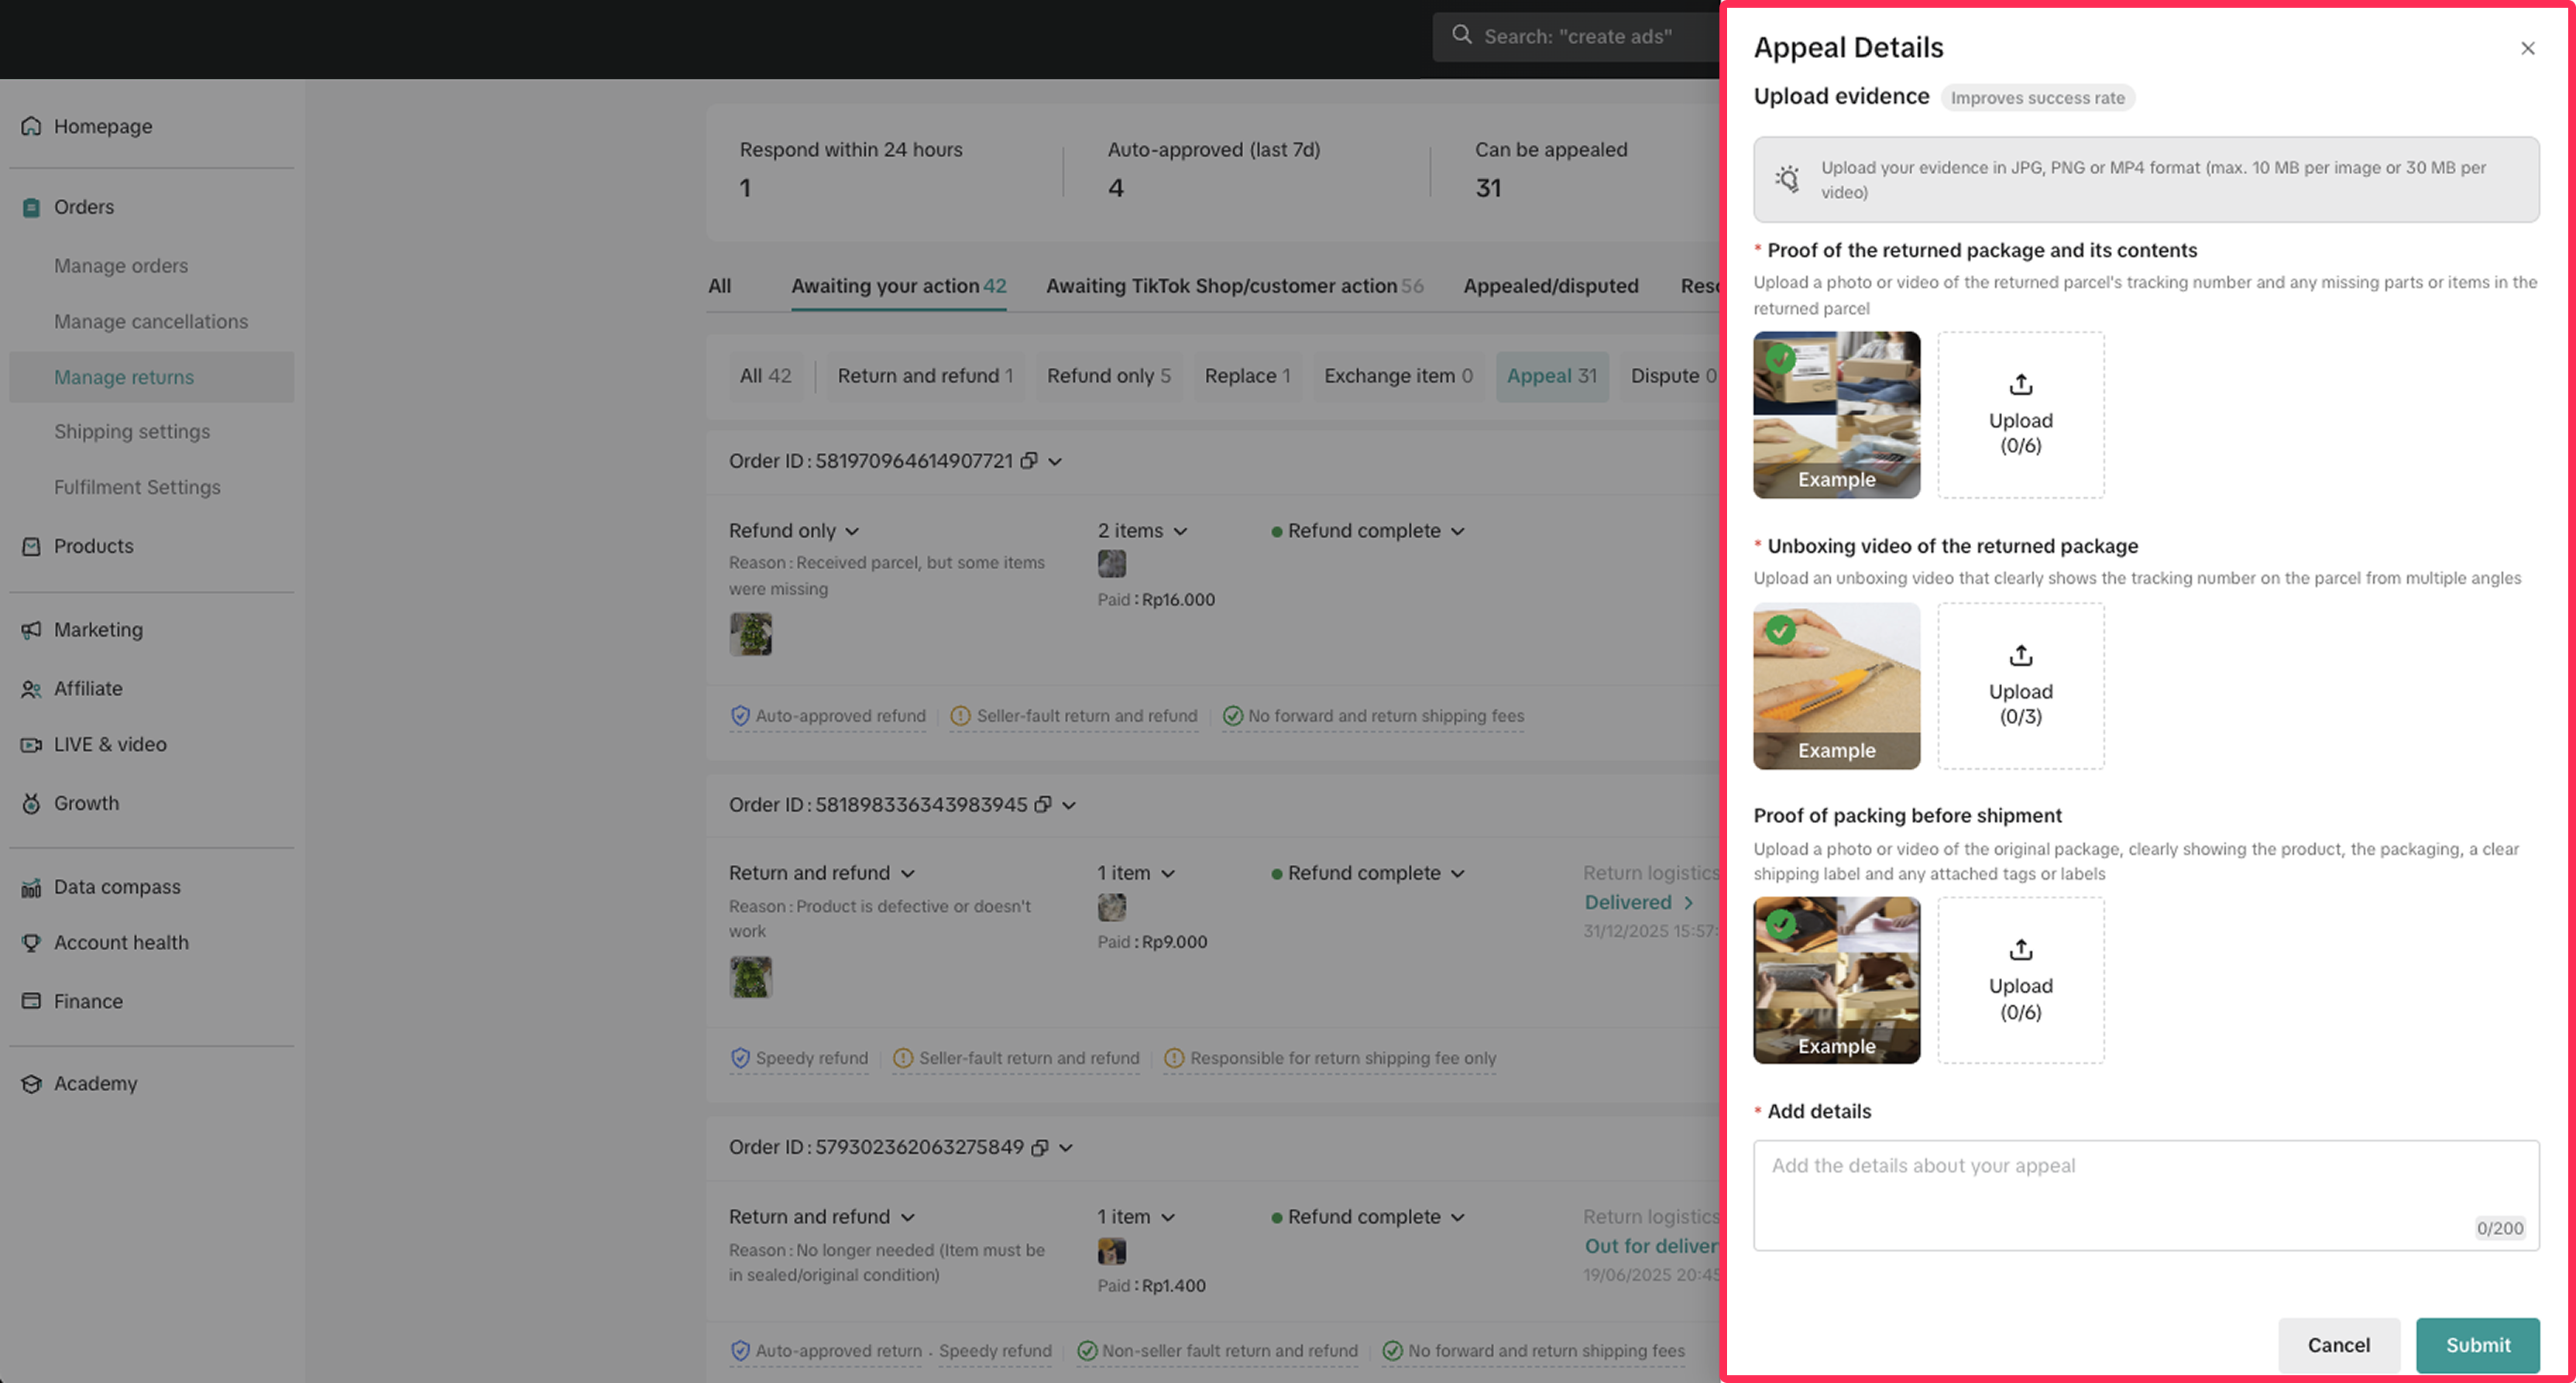The height and width of the screenshot is (1383, 2576).
Task: Switch to Appealed/disputed tab
Action: [1550, 286]
